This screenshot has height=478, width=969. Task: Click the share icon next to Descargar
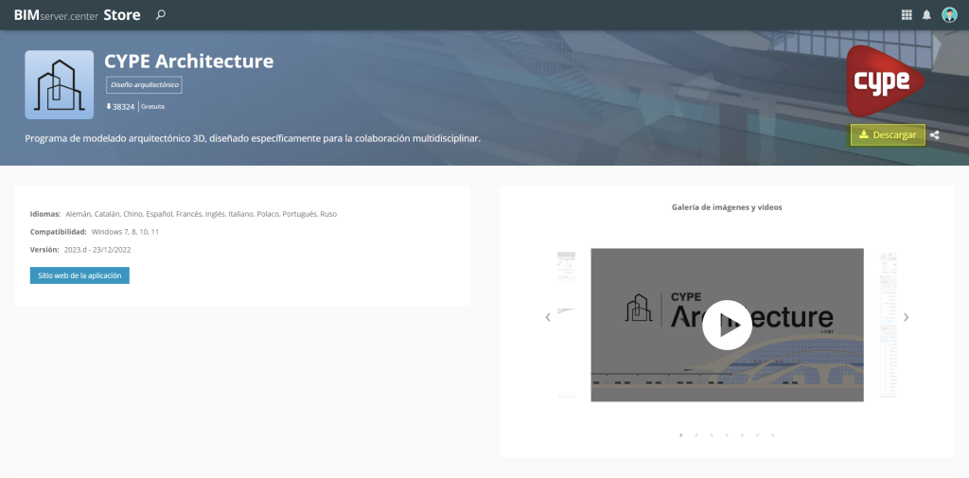point(935,135)
